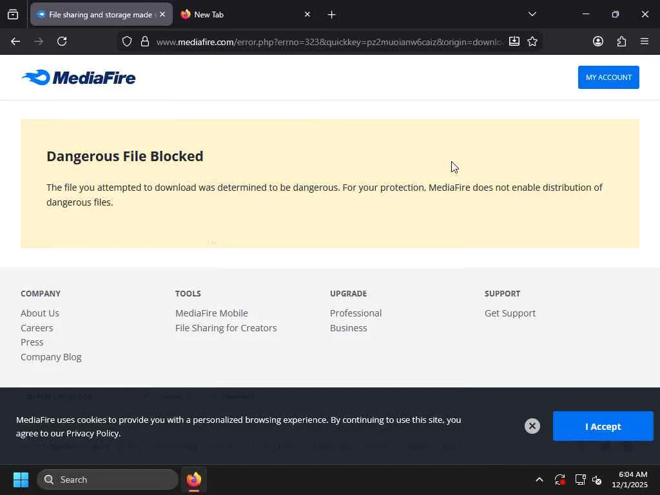Open the Windows Start menu
The height and width of the screenshot is (495, 660).
tap(21, 480)
